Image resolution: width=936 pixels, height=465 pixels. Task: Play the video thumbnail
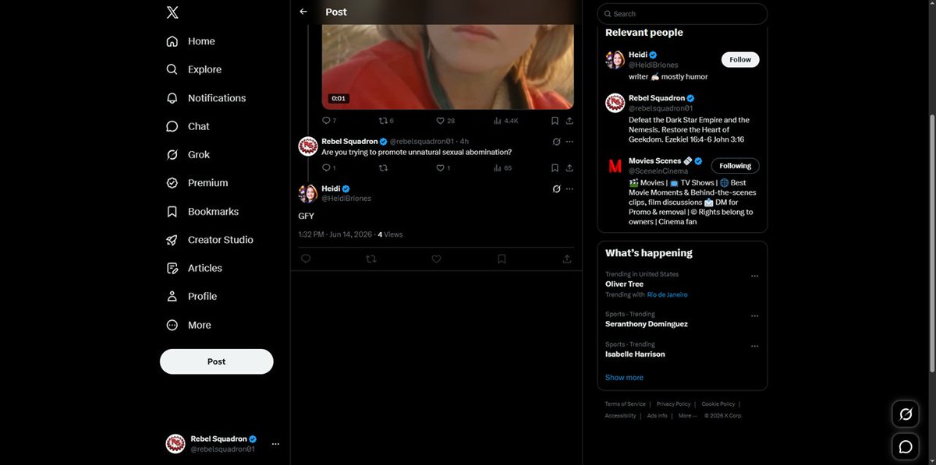click(x=448, y=66)
